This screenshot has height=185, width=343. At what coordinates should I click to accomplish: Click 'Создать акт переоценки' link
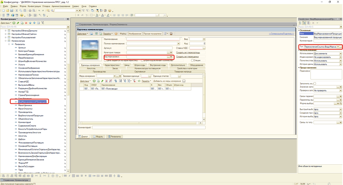click(188, 57)
